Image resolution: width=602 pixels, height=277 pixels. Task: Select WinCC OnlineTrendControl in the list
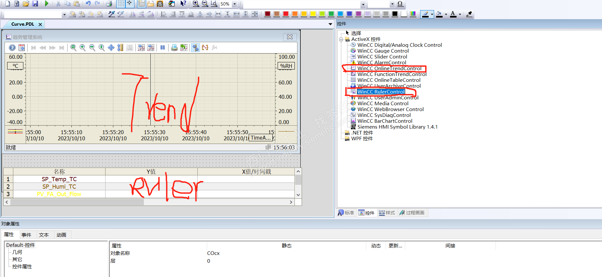point(389,68)
